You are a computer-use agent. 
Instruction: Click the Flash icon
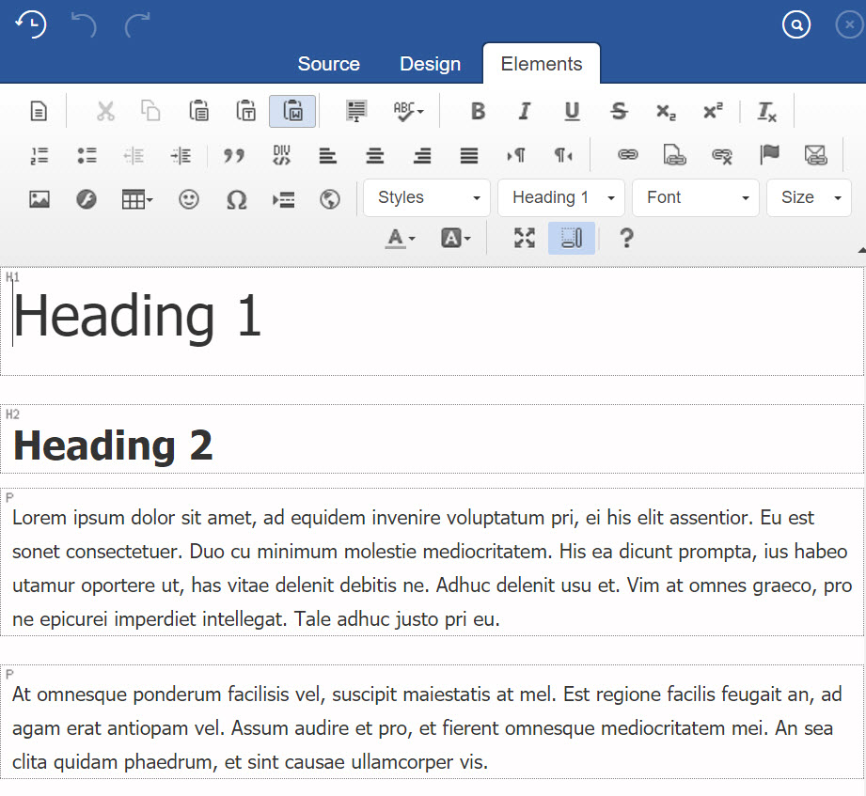[x=87, y=199]
